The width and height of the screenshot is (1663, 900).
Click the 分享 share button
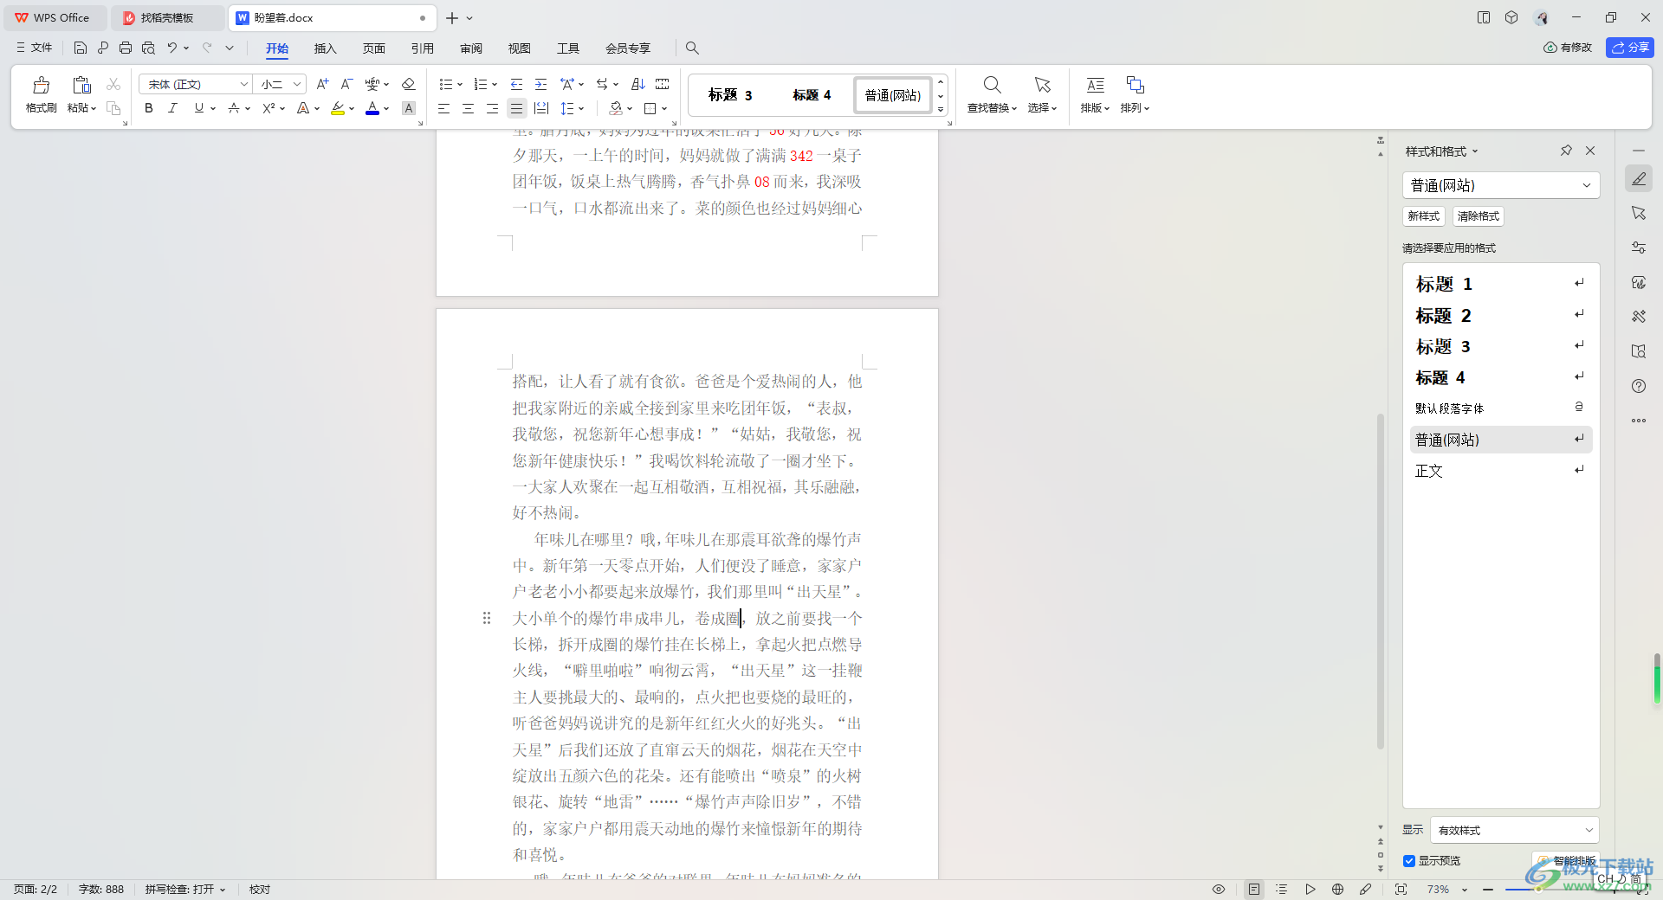pyautogui.click(x=1630, y=48)
